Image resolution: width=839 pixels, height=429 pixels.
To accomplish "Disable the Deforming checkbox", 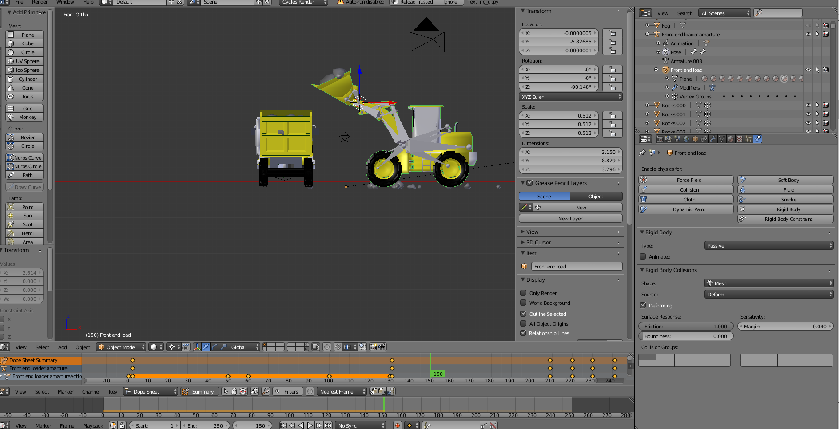I will tap(643, 305).
